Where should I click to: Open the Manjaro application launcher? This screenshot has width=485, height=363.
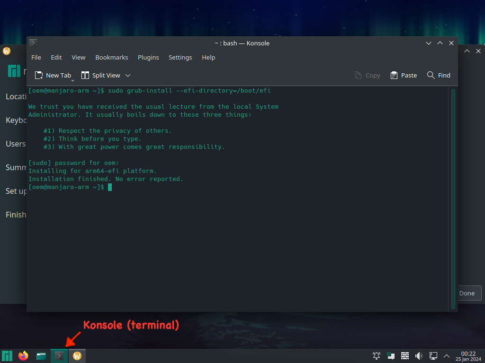(x=7, y=356)
